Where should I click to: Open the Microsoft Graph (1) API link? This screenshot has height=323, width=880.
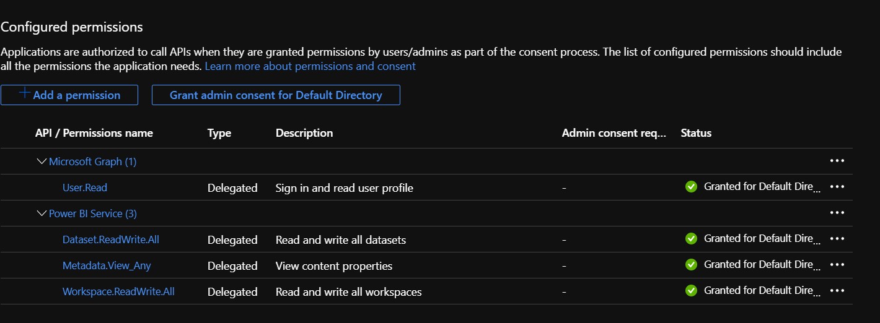(93, 161)
